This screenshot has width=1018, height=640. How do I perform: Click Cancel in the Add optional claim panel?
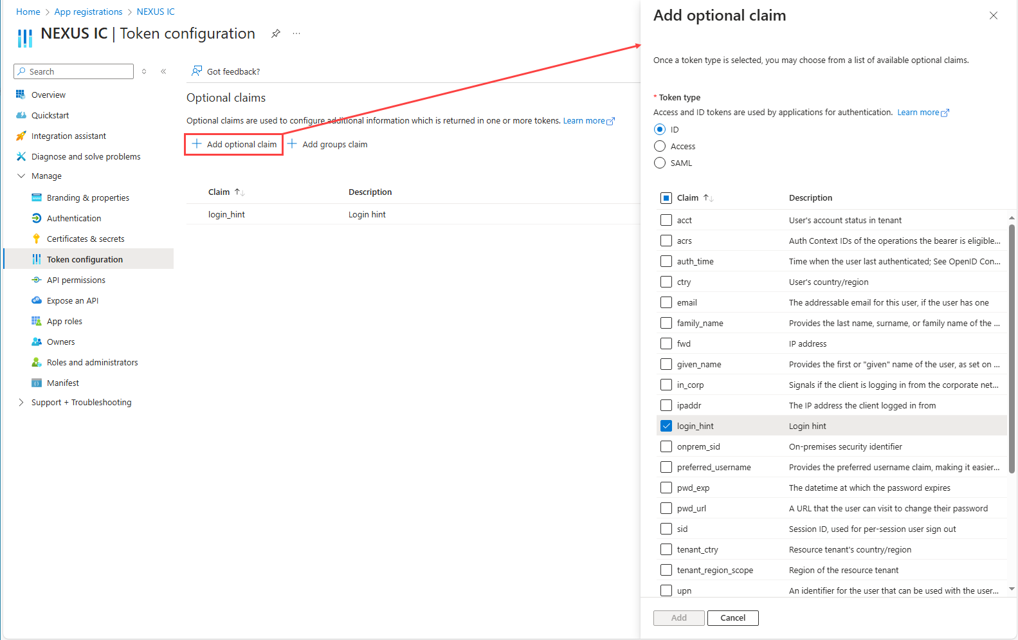coord(733,617)
